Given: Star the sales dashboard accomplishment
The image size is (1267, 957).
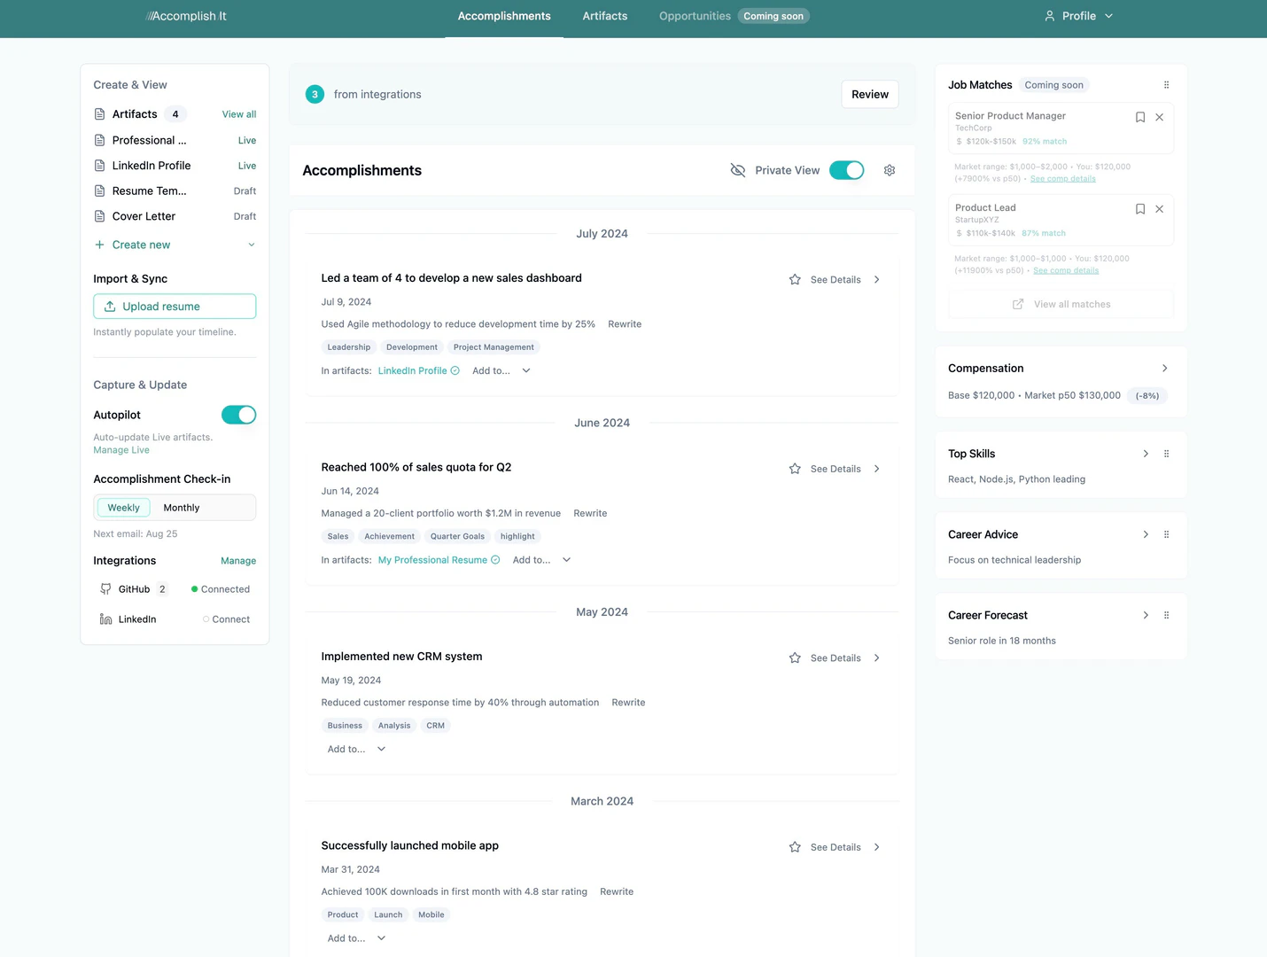Looking at the screenshot, I should (795, 280).
